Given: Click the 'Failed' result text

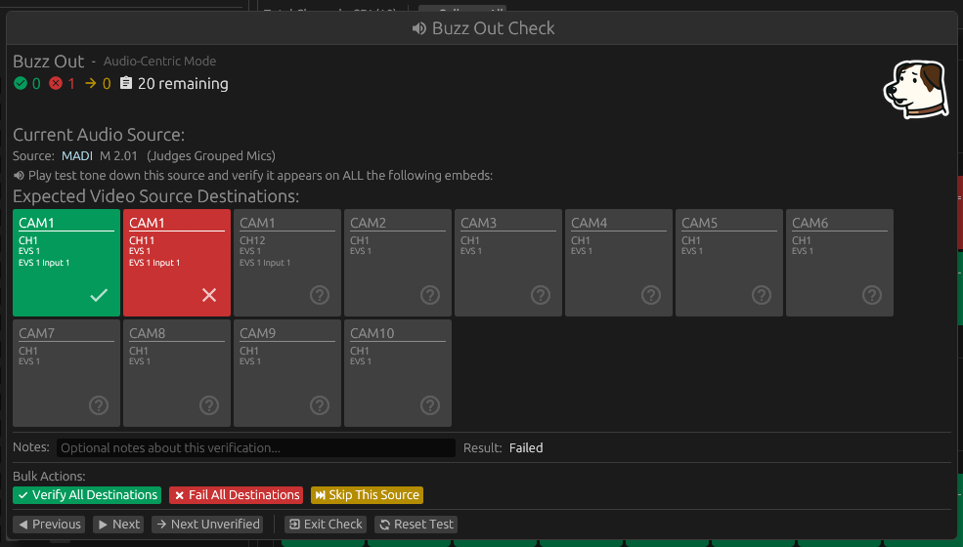Looking at the screenshot, I should click(x=526, y=448).
